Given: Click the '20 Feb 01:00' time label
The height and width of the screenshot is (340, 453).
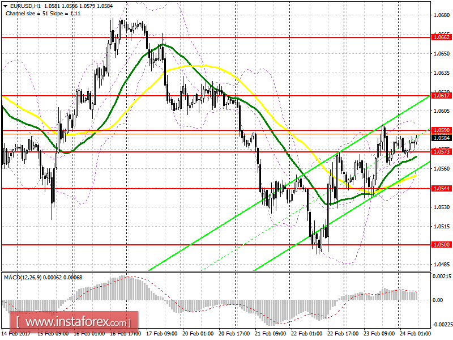Looking at the screenshot, I should click(x=198, y=333).
